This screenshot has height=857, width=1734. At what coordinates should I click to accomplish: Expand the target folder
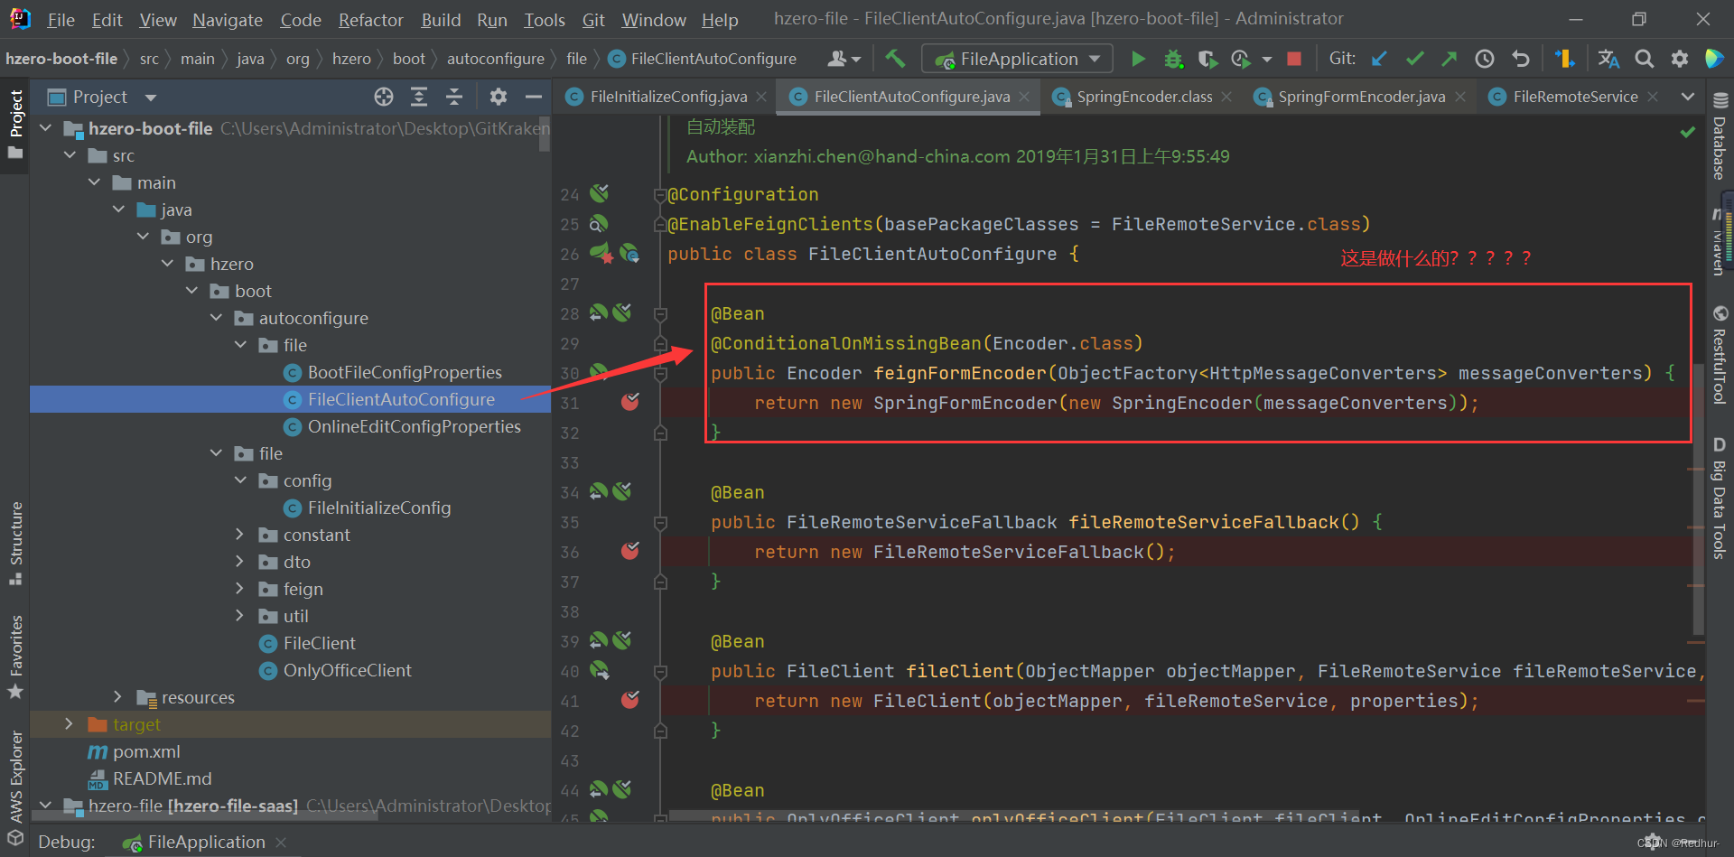[69, 724]
